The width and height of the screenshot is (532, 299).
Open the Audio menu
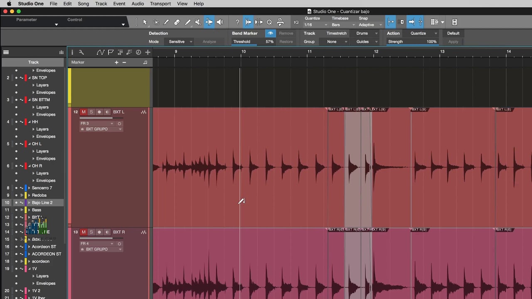tap(138, 4)
